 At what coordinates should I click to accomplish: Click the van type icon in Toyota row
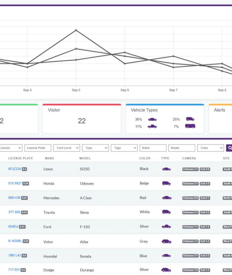[166, 212]
